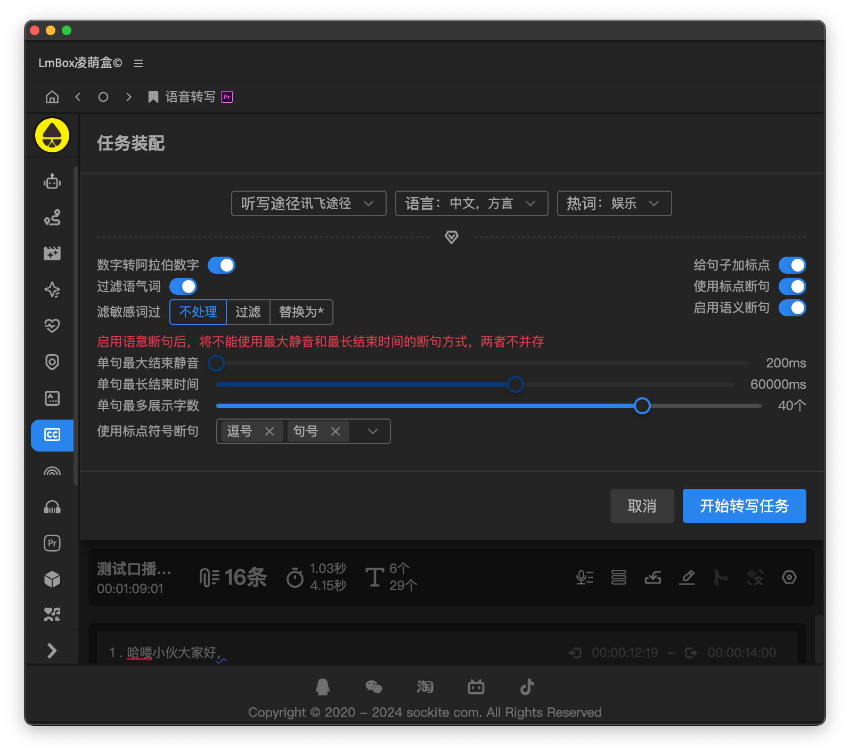
Task: Click the bookmark icon beside 语音转写
Action: (153, 97)
